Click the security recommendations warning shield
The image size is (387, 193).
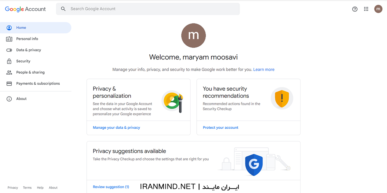(x=282, y=98)
